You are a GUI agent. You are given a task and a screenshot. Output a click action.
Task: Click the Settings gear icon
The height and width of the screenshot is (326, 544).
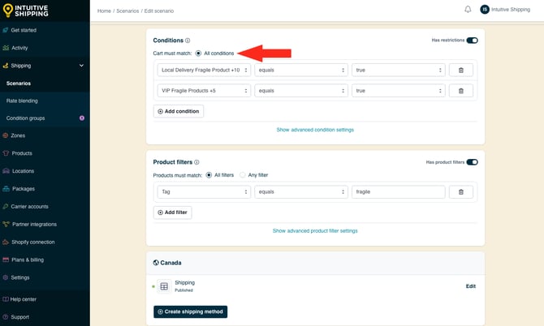click(x=5, y=277)
